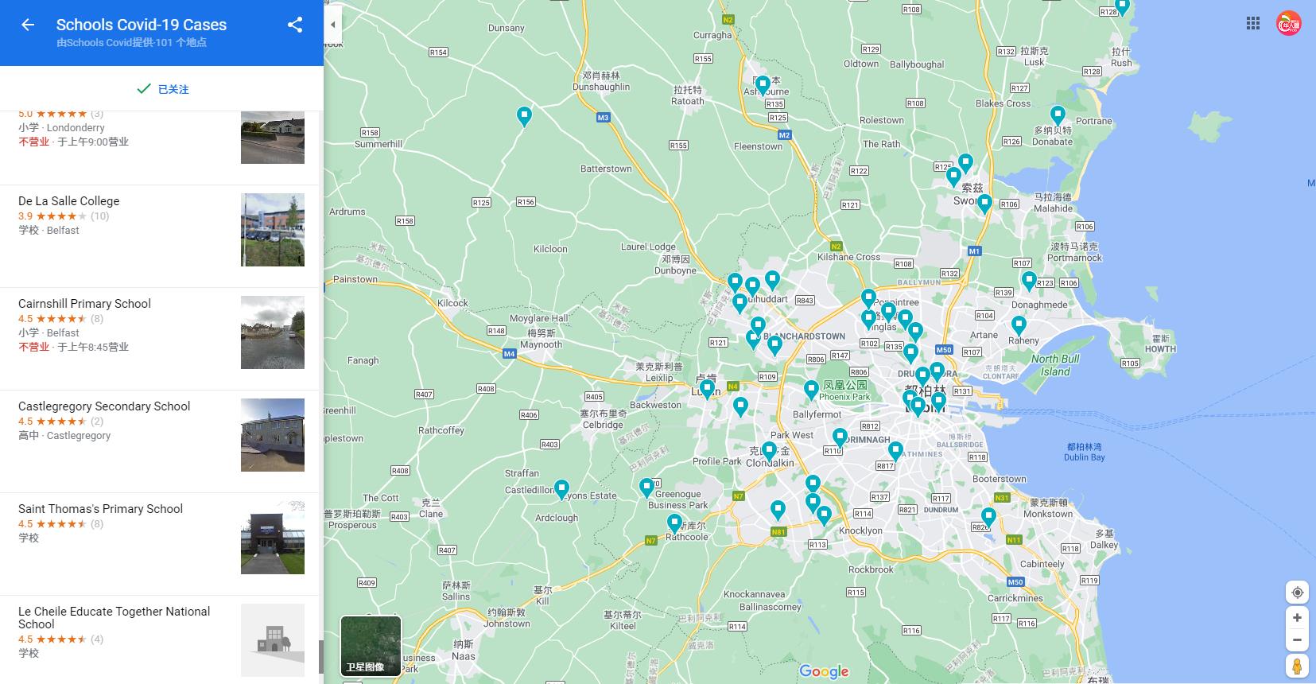Select the map pin near Donaghmede R123
This screenshot has width=1316, height=684.
(x=1029, y=280)
